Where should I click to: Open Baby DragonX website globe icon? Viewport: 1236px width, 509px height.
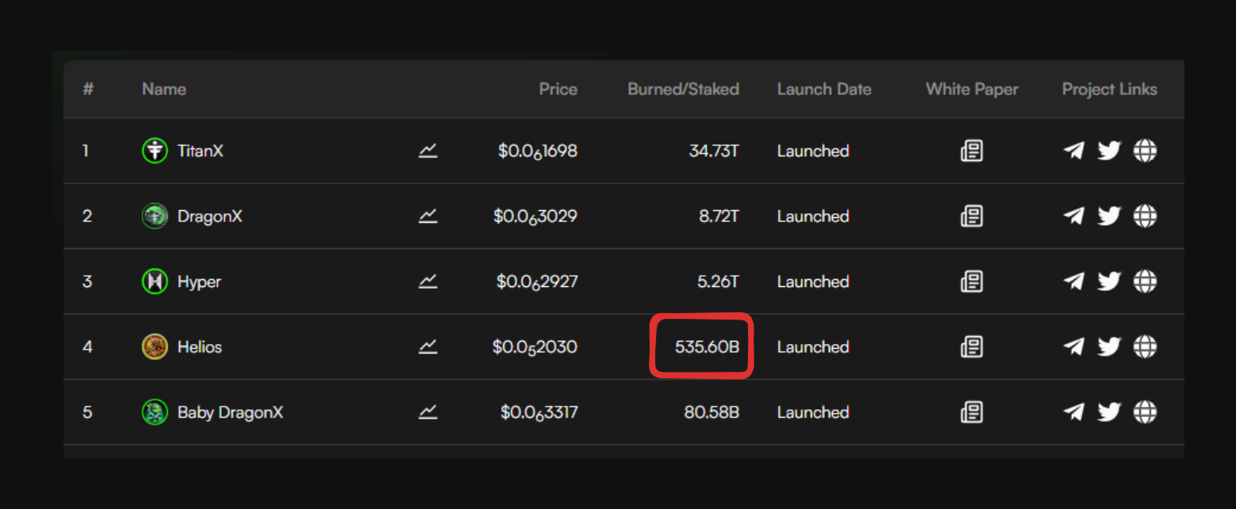[x=1145, y=412]
